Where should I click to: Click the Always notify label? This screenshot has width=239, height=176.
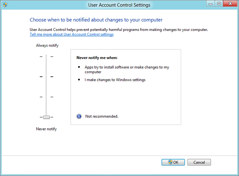pos(47,45)
